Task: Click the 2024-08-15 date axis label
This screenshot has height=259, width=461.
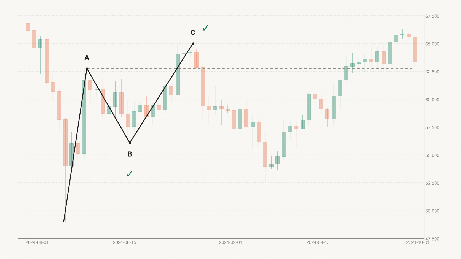Action: tap(124, 242)
